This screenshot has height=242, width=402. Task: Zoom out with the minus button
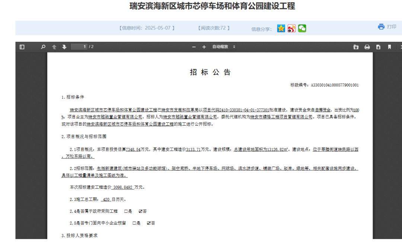click(x=194, y=47)
